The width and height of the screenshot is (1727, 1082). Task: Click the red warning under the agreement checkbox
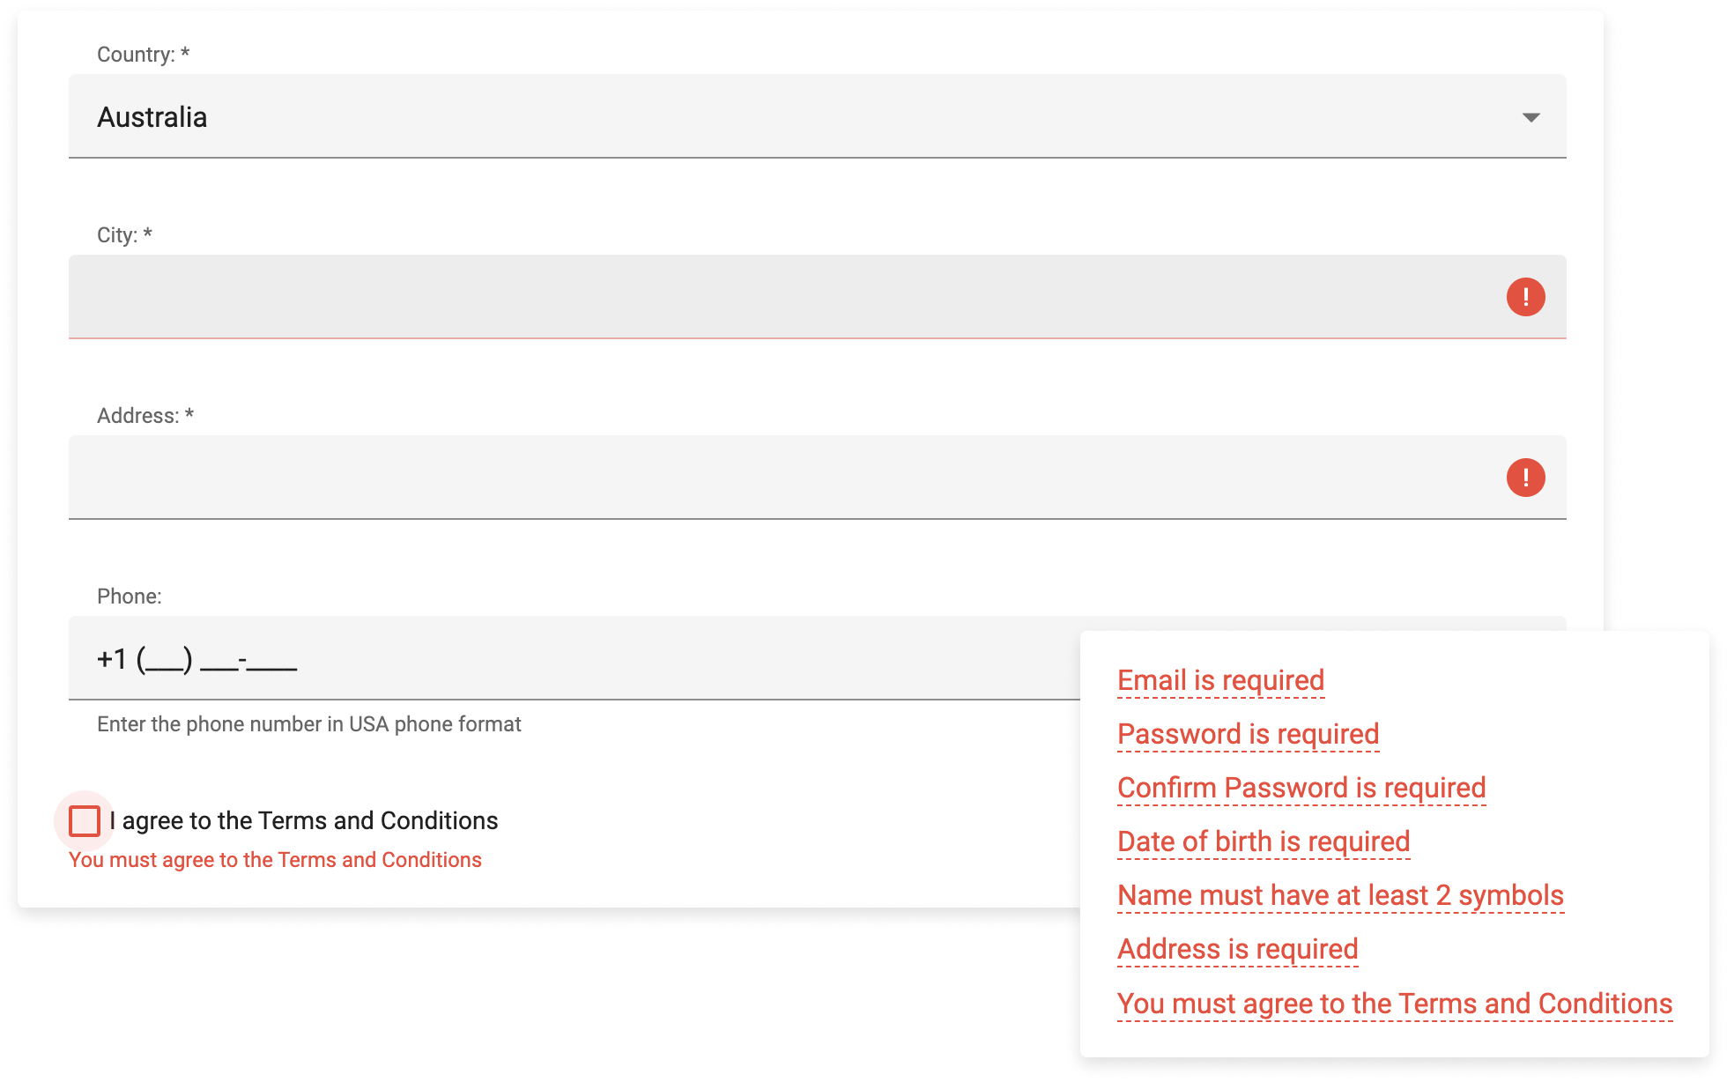click(276, 859)
